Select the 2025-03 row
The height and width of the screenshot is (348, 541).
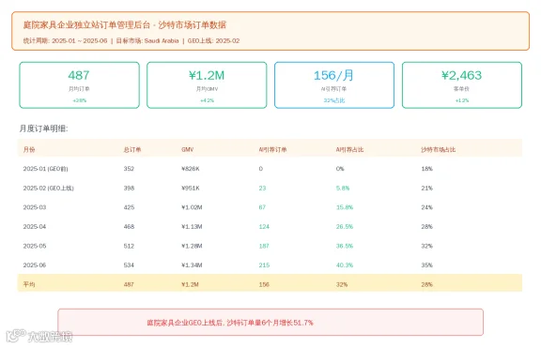270,207
